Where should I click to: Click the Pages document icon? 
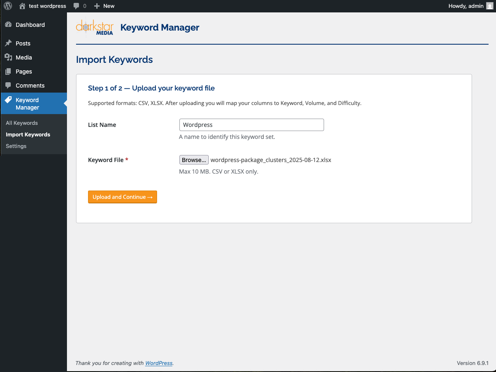tap(9, 71)
